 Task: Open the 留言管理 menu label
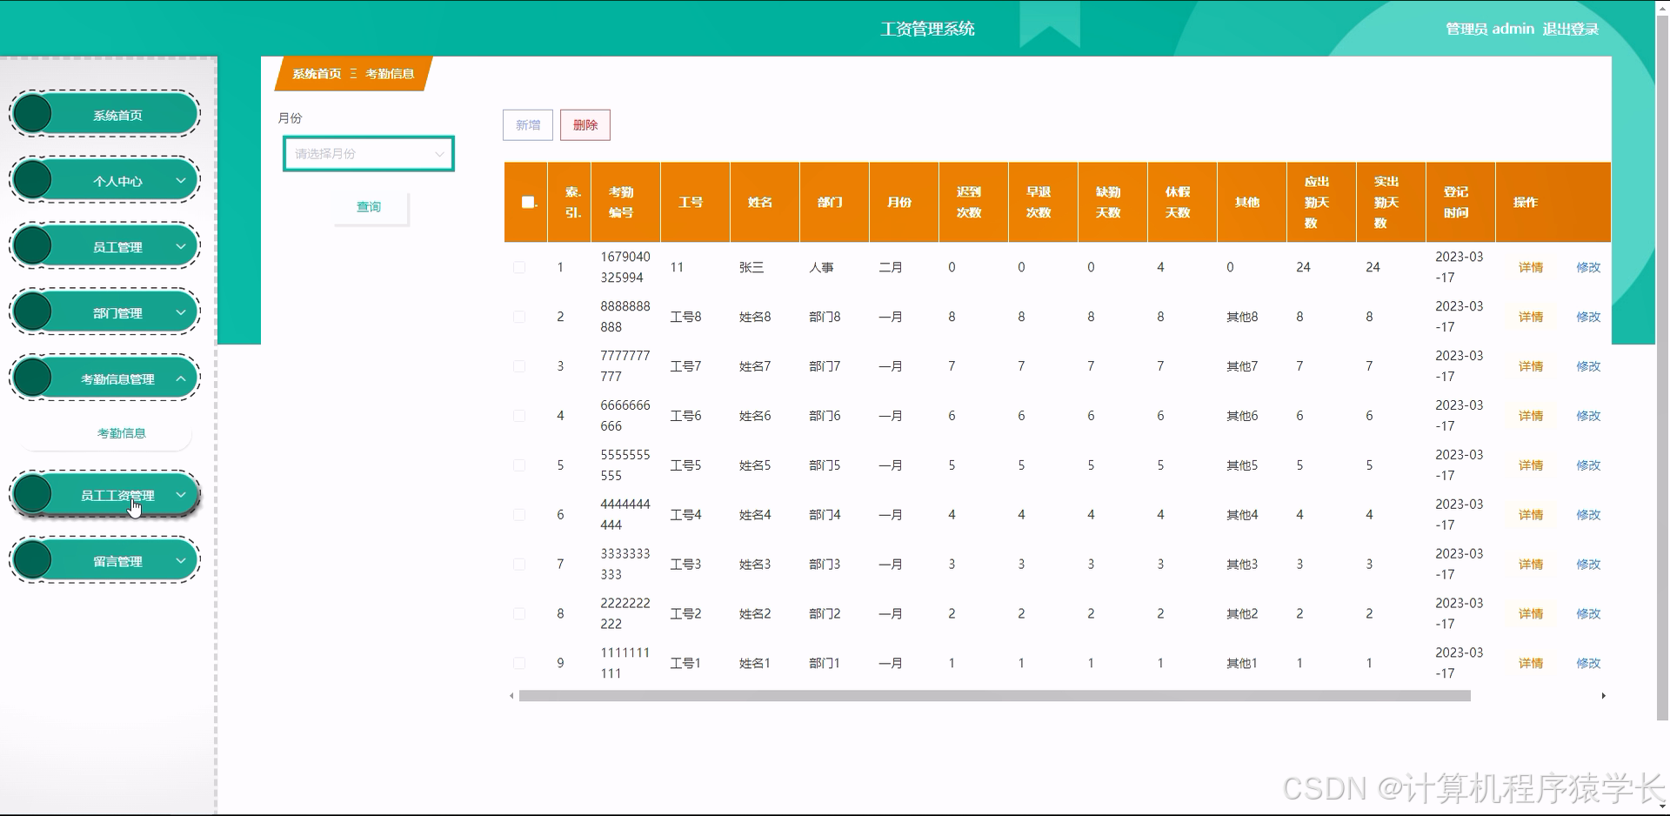(x=117, y=561)
